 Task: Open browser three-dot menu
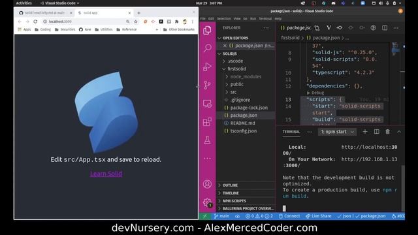click(193, 22)
